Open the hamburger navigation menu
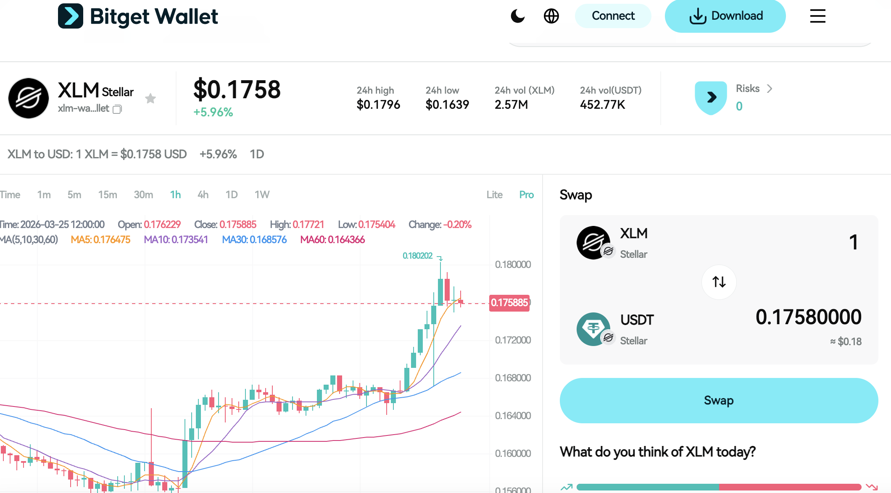This screenshot has height=493, width=891. 817,16
